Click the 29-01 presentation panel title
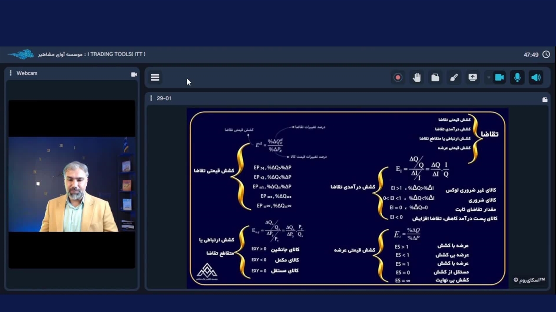This screenshot has height=312, width=556. click(164, 98)
